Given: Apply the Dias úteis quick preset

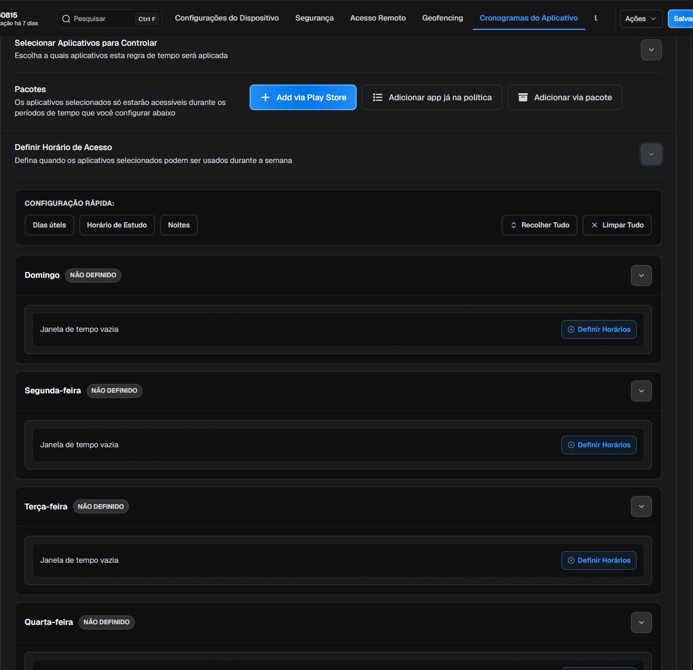Looking at the screenshot, I should pyautogui.click(x=49, y=225).
